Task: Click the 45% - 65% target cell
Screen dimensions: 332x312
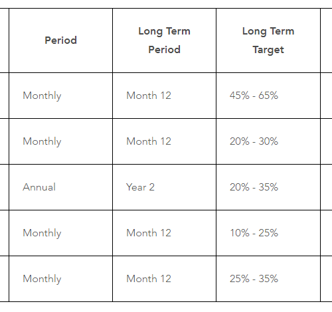Action: (x=268, y=96)
